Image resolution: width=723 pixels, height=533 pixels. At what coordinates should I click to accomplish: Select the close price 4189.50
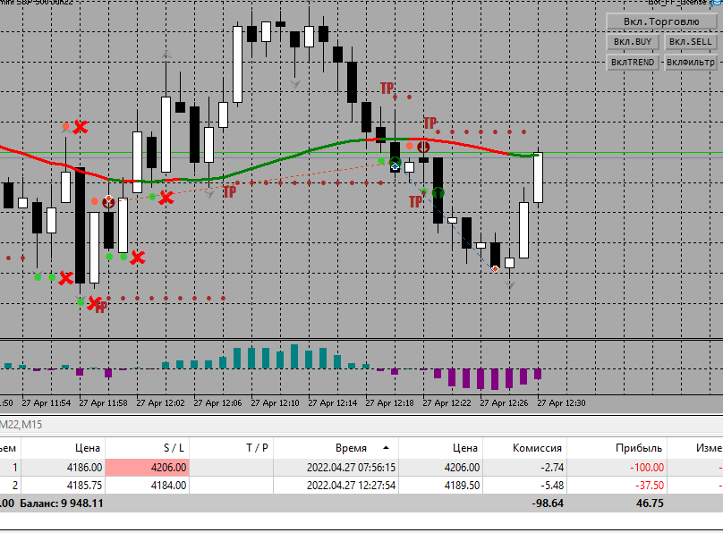click(441, 485)
